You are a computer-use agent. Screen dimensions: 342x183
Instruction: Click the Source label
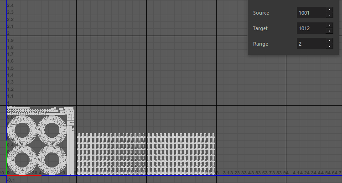(x=261, y=13)
